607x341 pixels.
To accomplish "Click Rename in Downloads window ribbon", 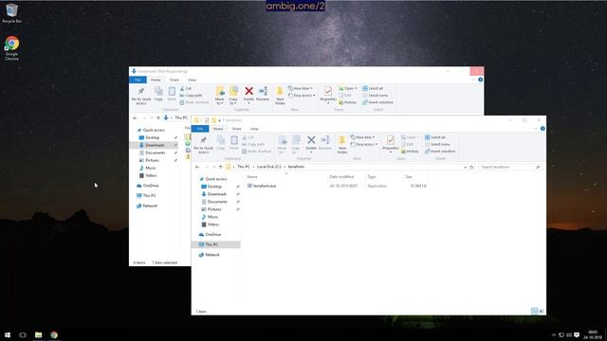I will click(x=263, y=94).
